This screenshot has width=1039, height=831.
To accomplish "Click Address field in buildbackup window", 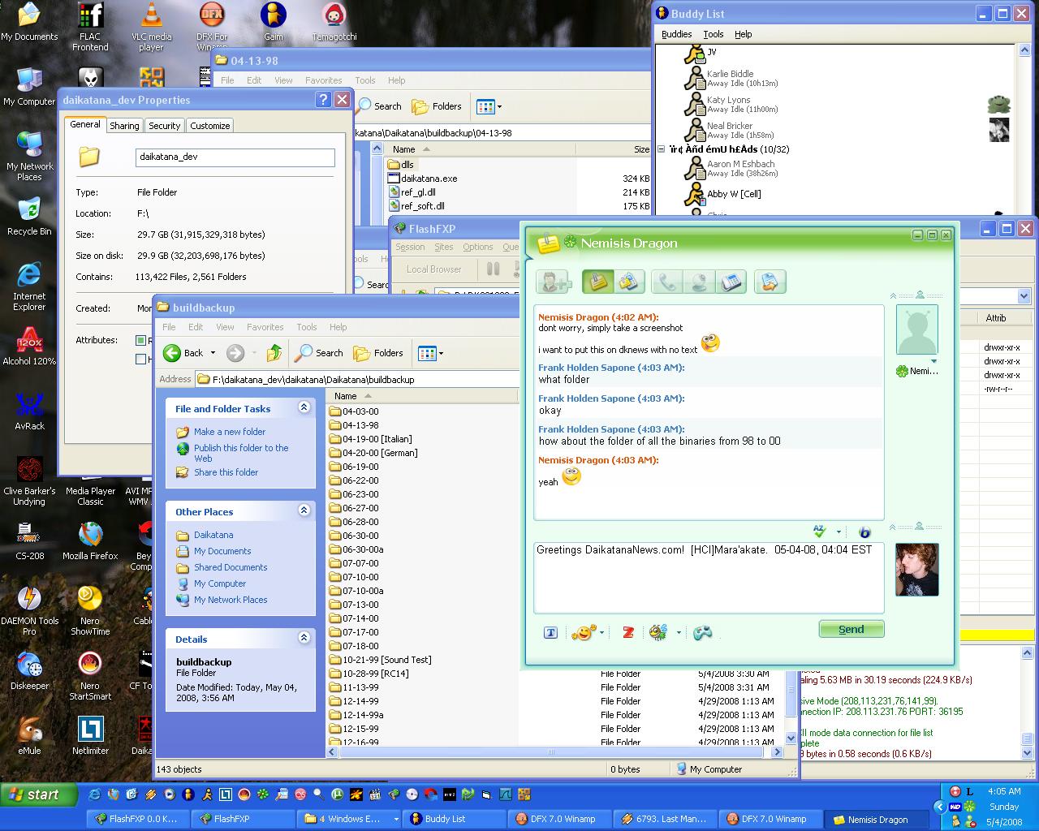I will 357,379.
